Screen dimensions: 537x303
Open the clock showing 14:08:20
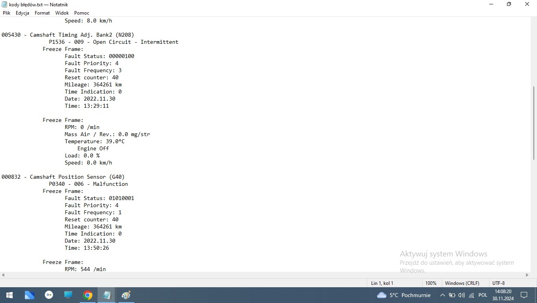point(503,295)
